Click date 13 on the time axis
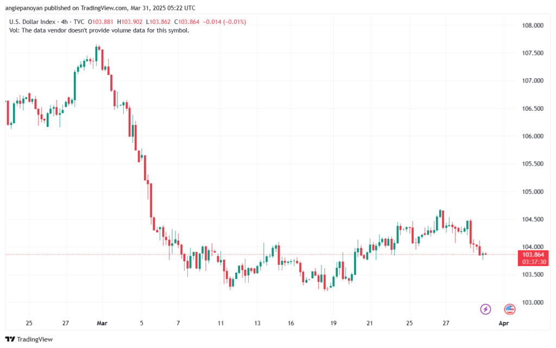This screenshot has height=348, width=556. [257, 323]
